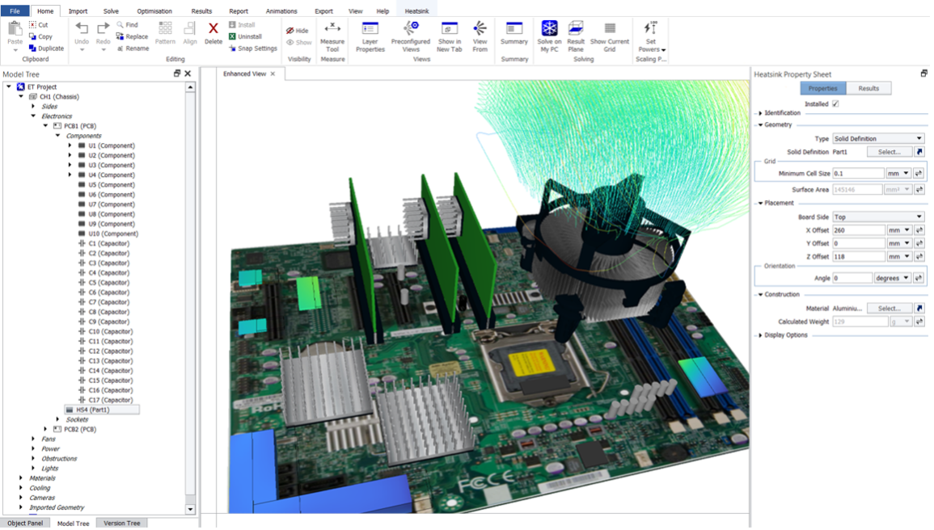
Task: Toggle the Installed checkbox
Action: coord(835,104)
